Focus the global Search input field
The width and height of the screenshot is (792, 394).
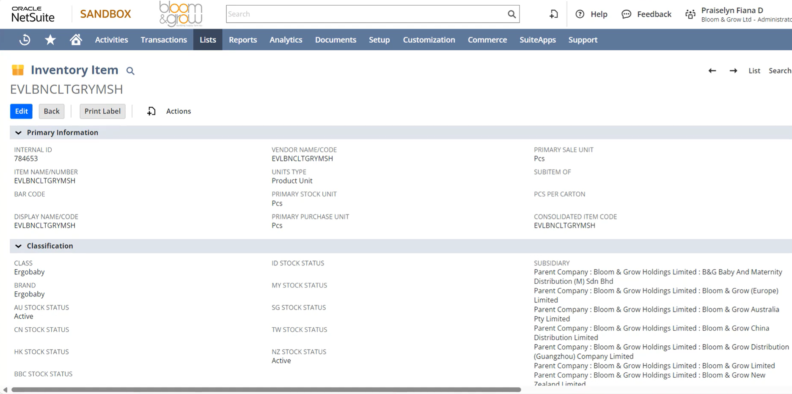point(366,14)
